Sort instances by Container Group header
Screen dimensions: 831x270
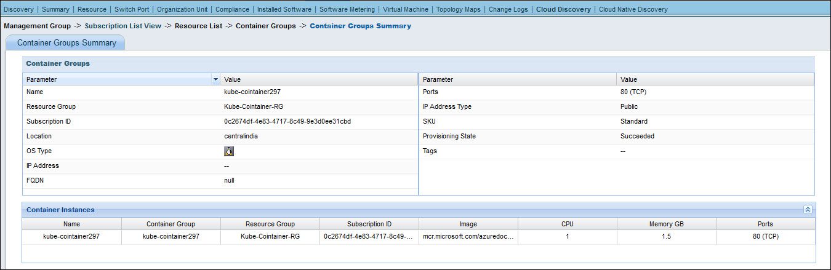[171, 224]
